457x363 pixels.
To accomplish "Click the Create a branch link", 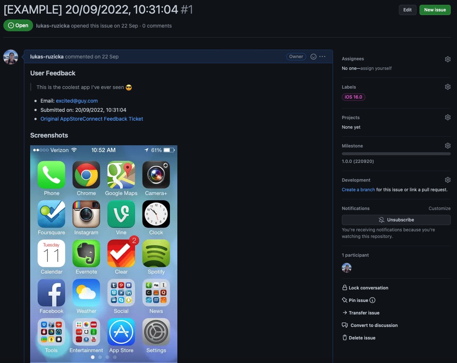I will tap(358, 190).
